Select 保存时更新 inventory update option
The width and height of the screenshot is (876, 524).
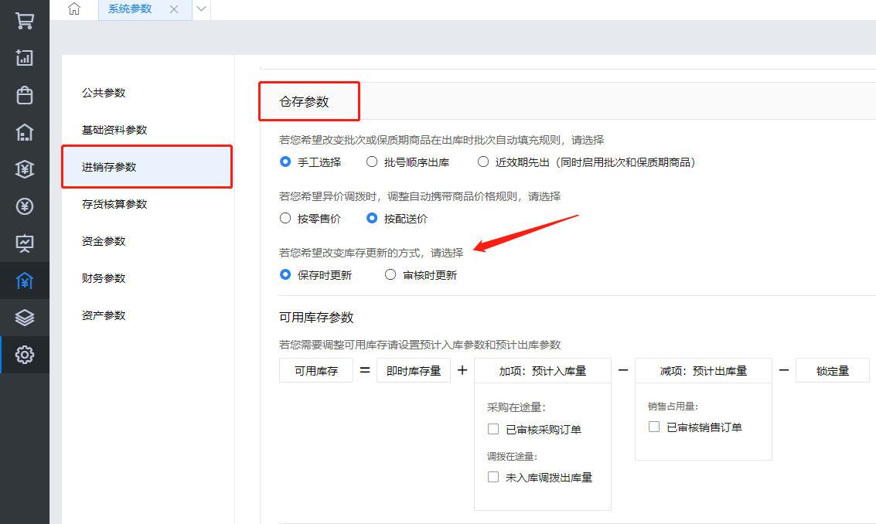[x=285, y=275]
